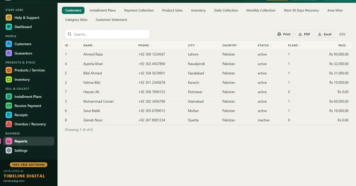Screen dimensions: 356x186
Task: Click the Receipts icon in sidebar
Action: [x=9, y=115]
